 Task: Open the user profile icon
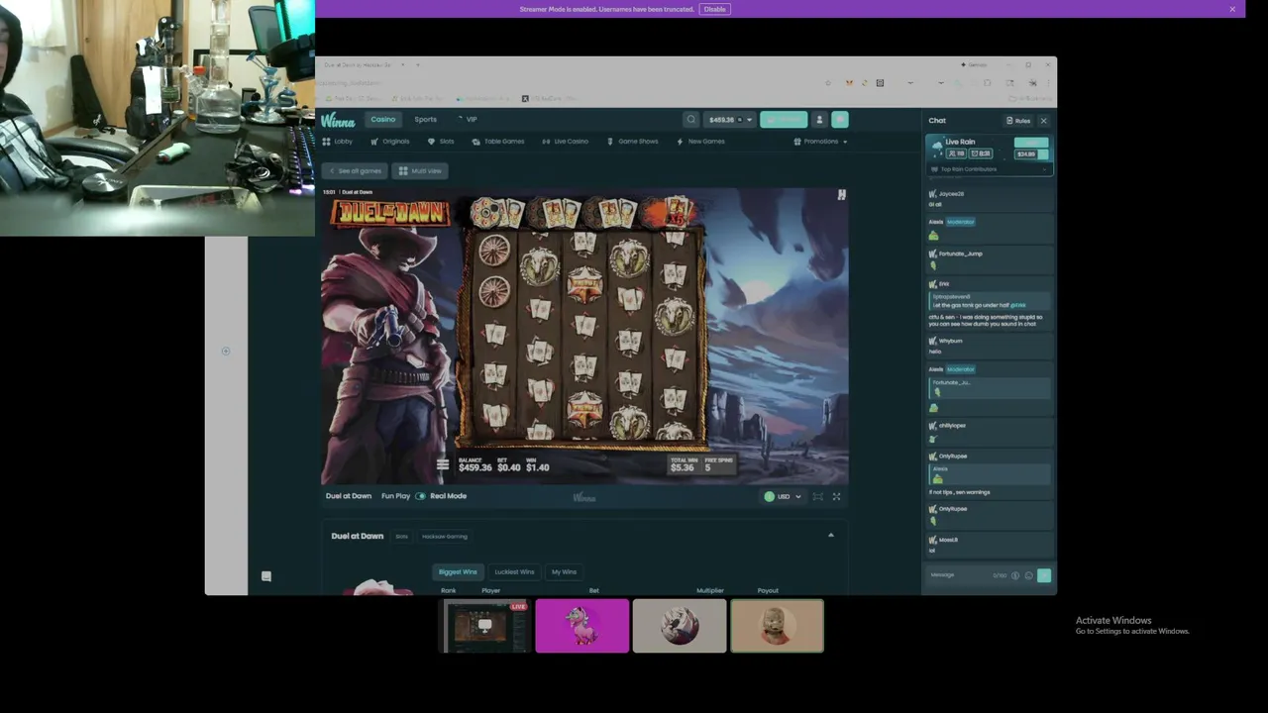pos(819,120)
